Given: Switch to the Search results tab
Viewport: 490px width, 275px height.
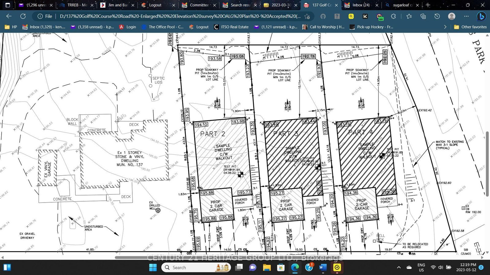Looking at the screenshot, I should (x=239, y=5).
